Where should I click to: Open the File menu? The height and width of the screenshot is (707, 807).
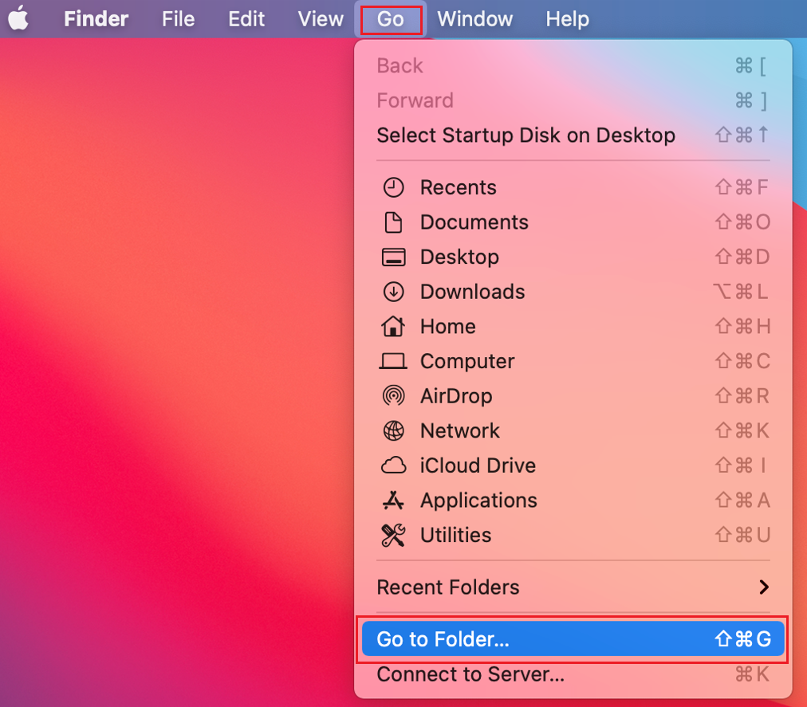coord(178,18)
